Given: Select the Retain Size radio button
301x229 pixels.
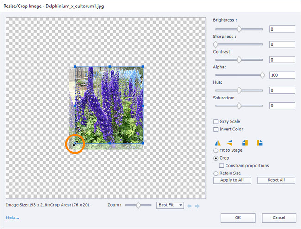Looking at the screenshot, I should click(216, 173).
